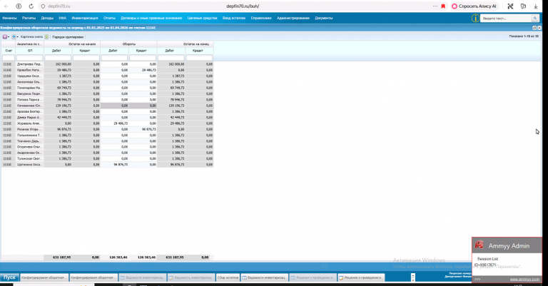Viewport: 548px width, 286px height.
Task: Switch to last Решение о проведении tab
Action: (x=361, y=277)
